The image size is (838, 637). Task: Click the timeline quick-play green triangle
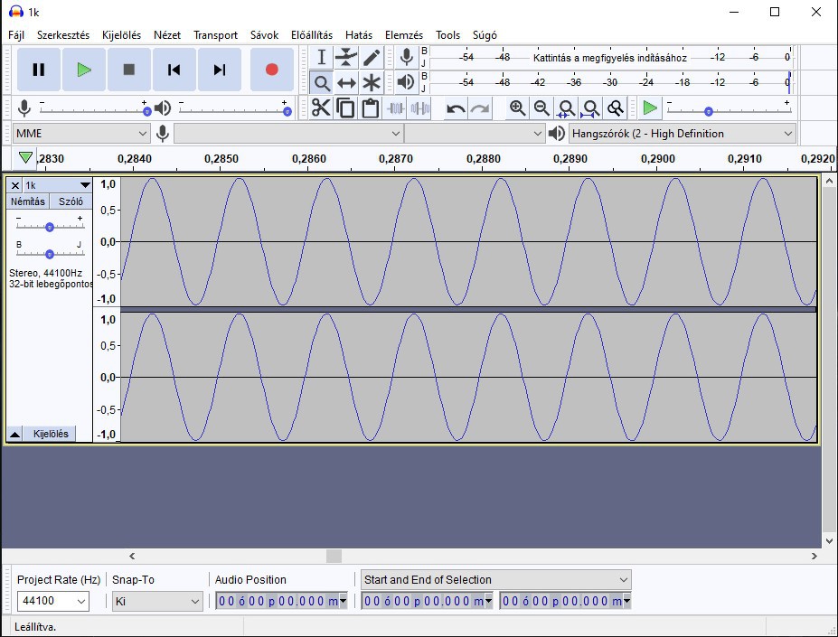[x=25, y=157]
